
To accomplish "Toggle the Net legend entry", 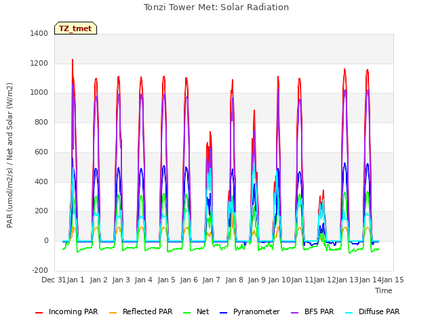I will click(196, 311).
